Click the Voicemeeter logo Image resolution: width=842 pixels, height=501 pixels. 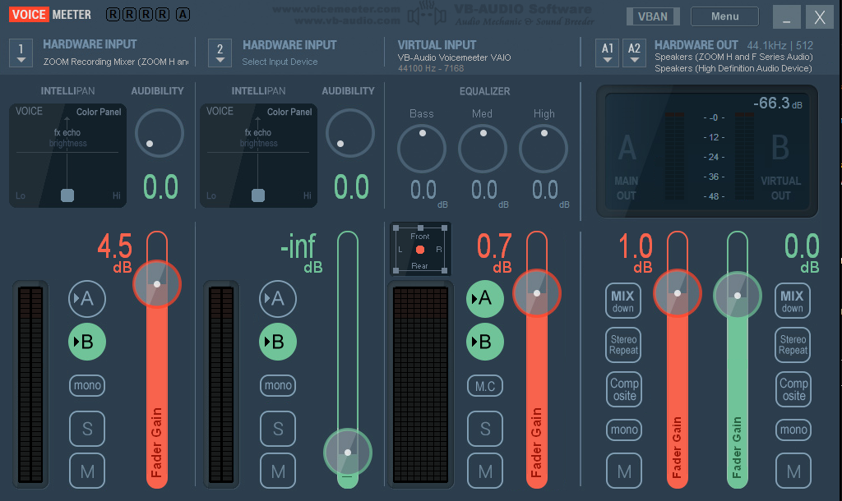click(x=50, y=15)
